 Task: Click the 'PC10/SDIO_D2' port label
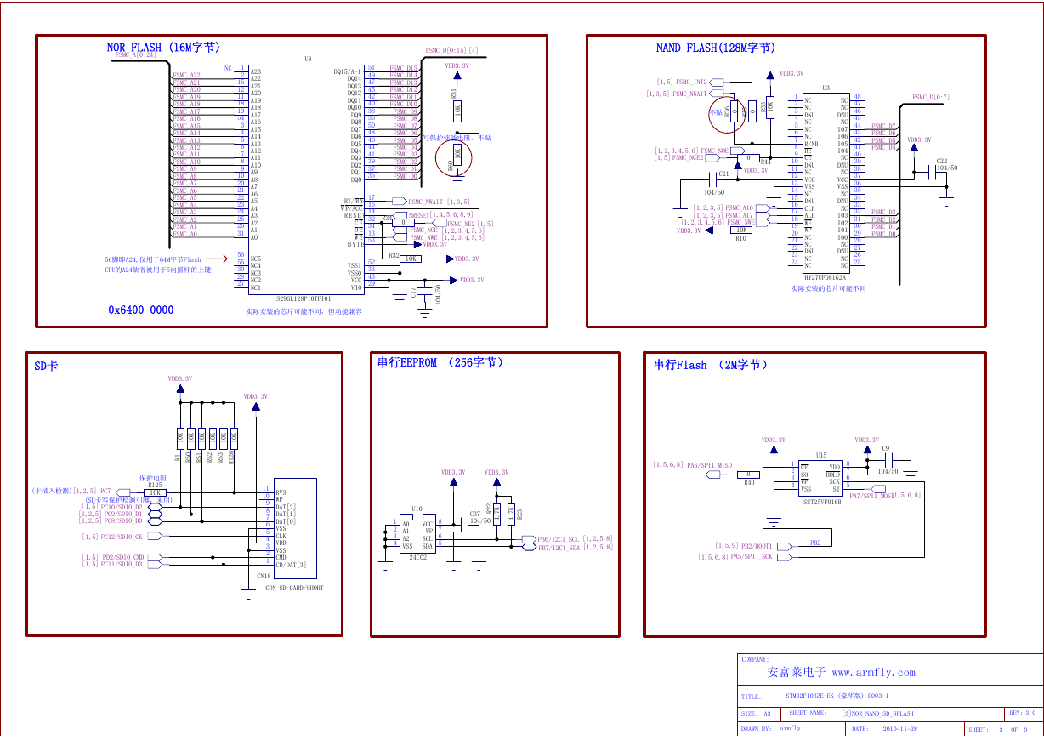coord(122,507)
